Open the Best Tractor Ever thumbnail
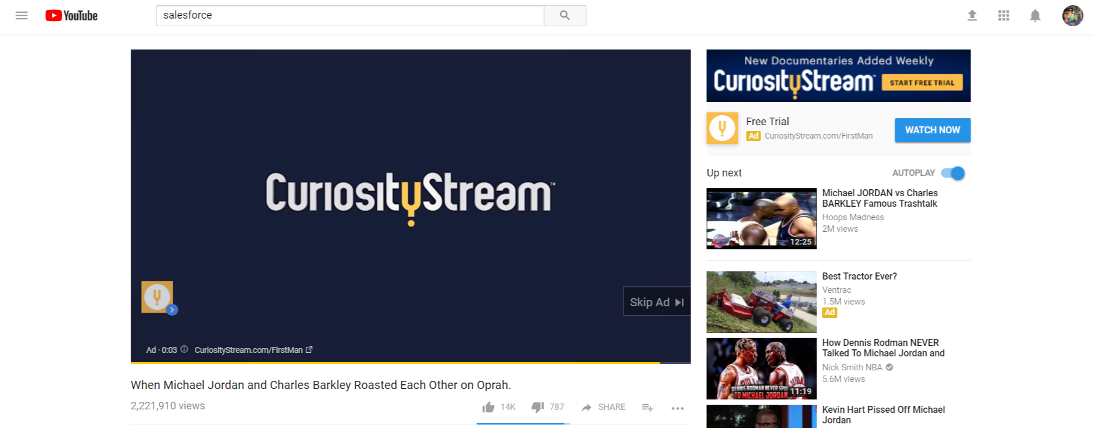 (761, 302)
